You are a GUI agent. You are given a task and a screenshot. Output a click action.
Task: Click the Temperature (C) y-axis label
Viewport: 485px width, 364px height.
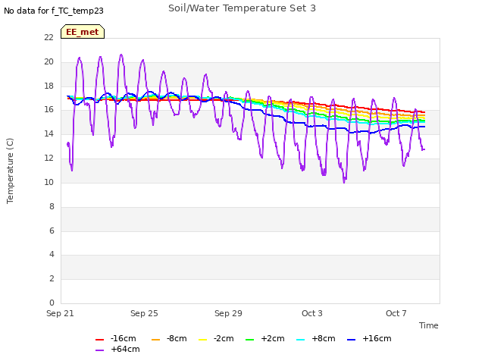point(10,171)
